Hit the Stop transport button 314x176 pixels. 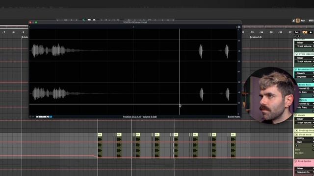89,21
